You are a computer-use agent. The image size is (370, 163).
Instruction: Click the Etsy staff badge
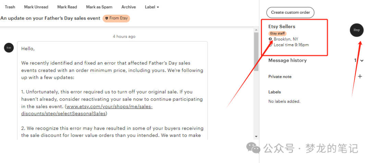(x=277, y=34)
